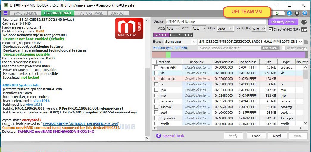Click the Verify button
Image resolution: width=311 pixels, height=152 pixels.
(x=233, y=136)
